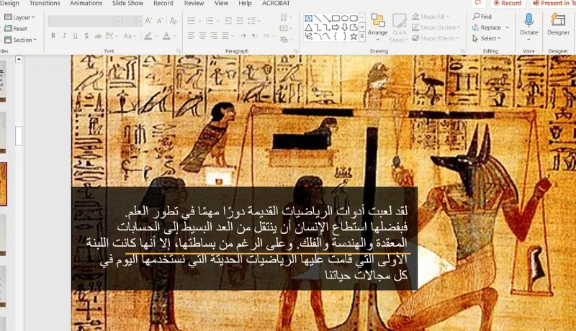Open Quick Styles gallery
Screen dimensions: 576x331
point(399,27)
